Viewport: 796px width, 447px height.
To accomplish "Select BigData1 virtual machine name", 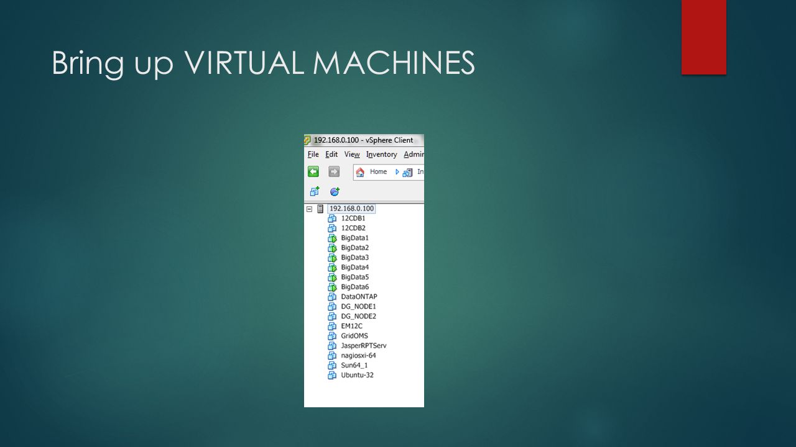I will pos(355,238).
